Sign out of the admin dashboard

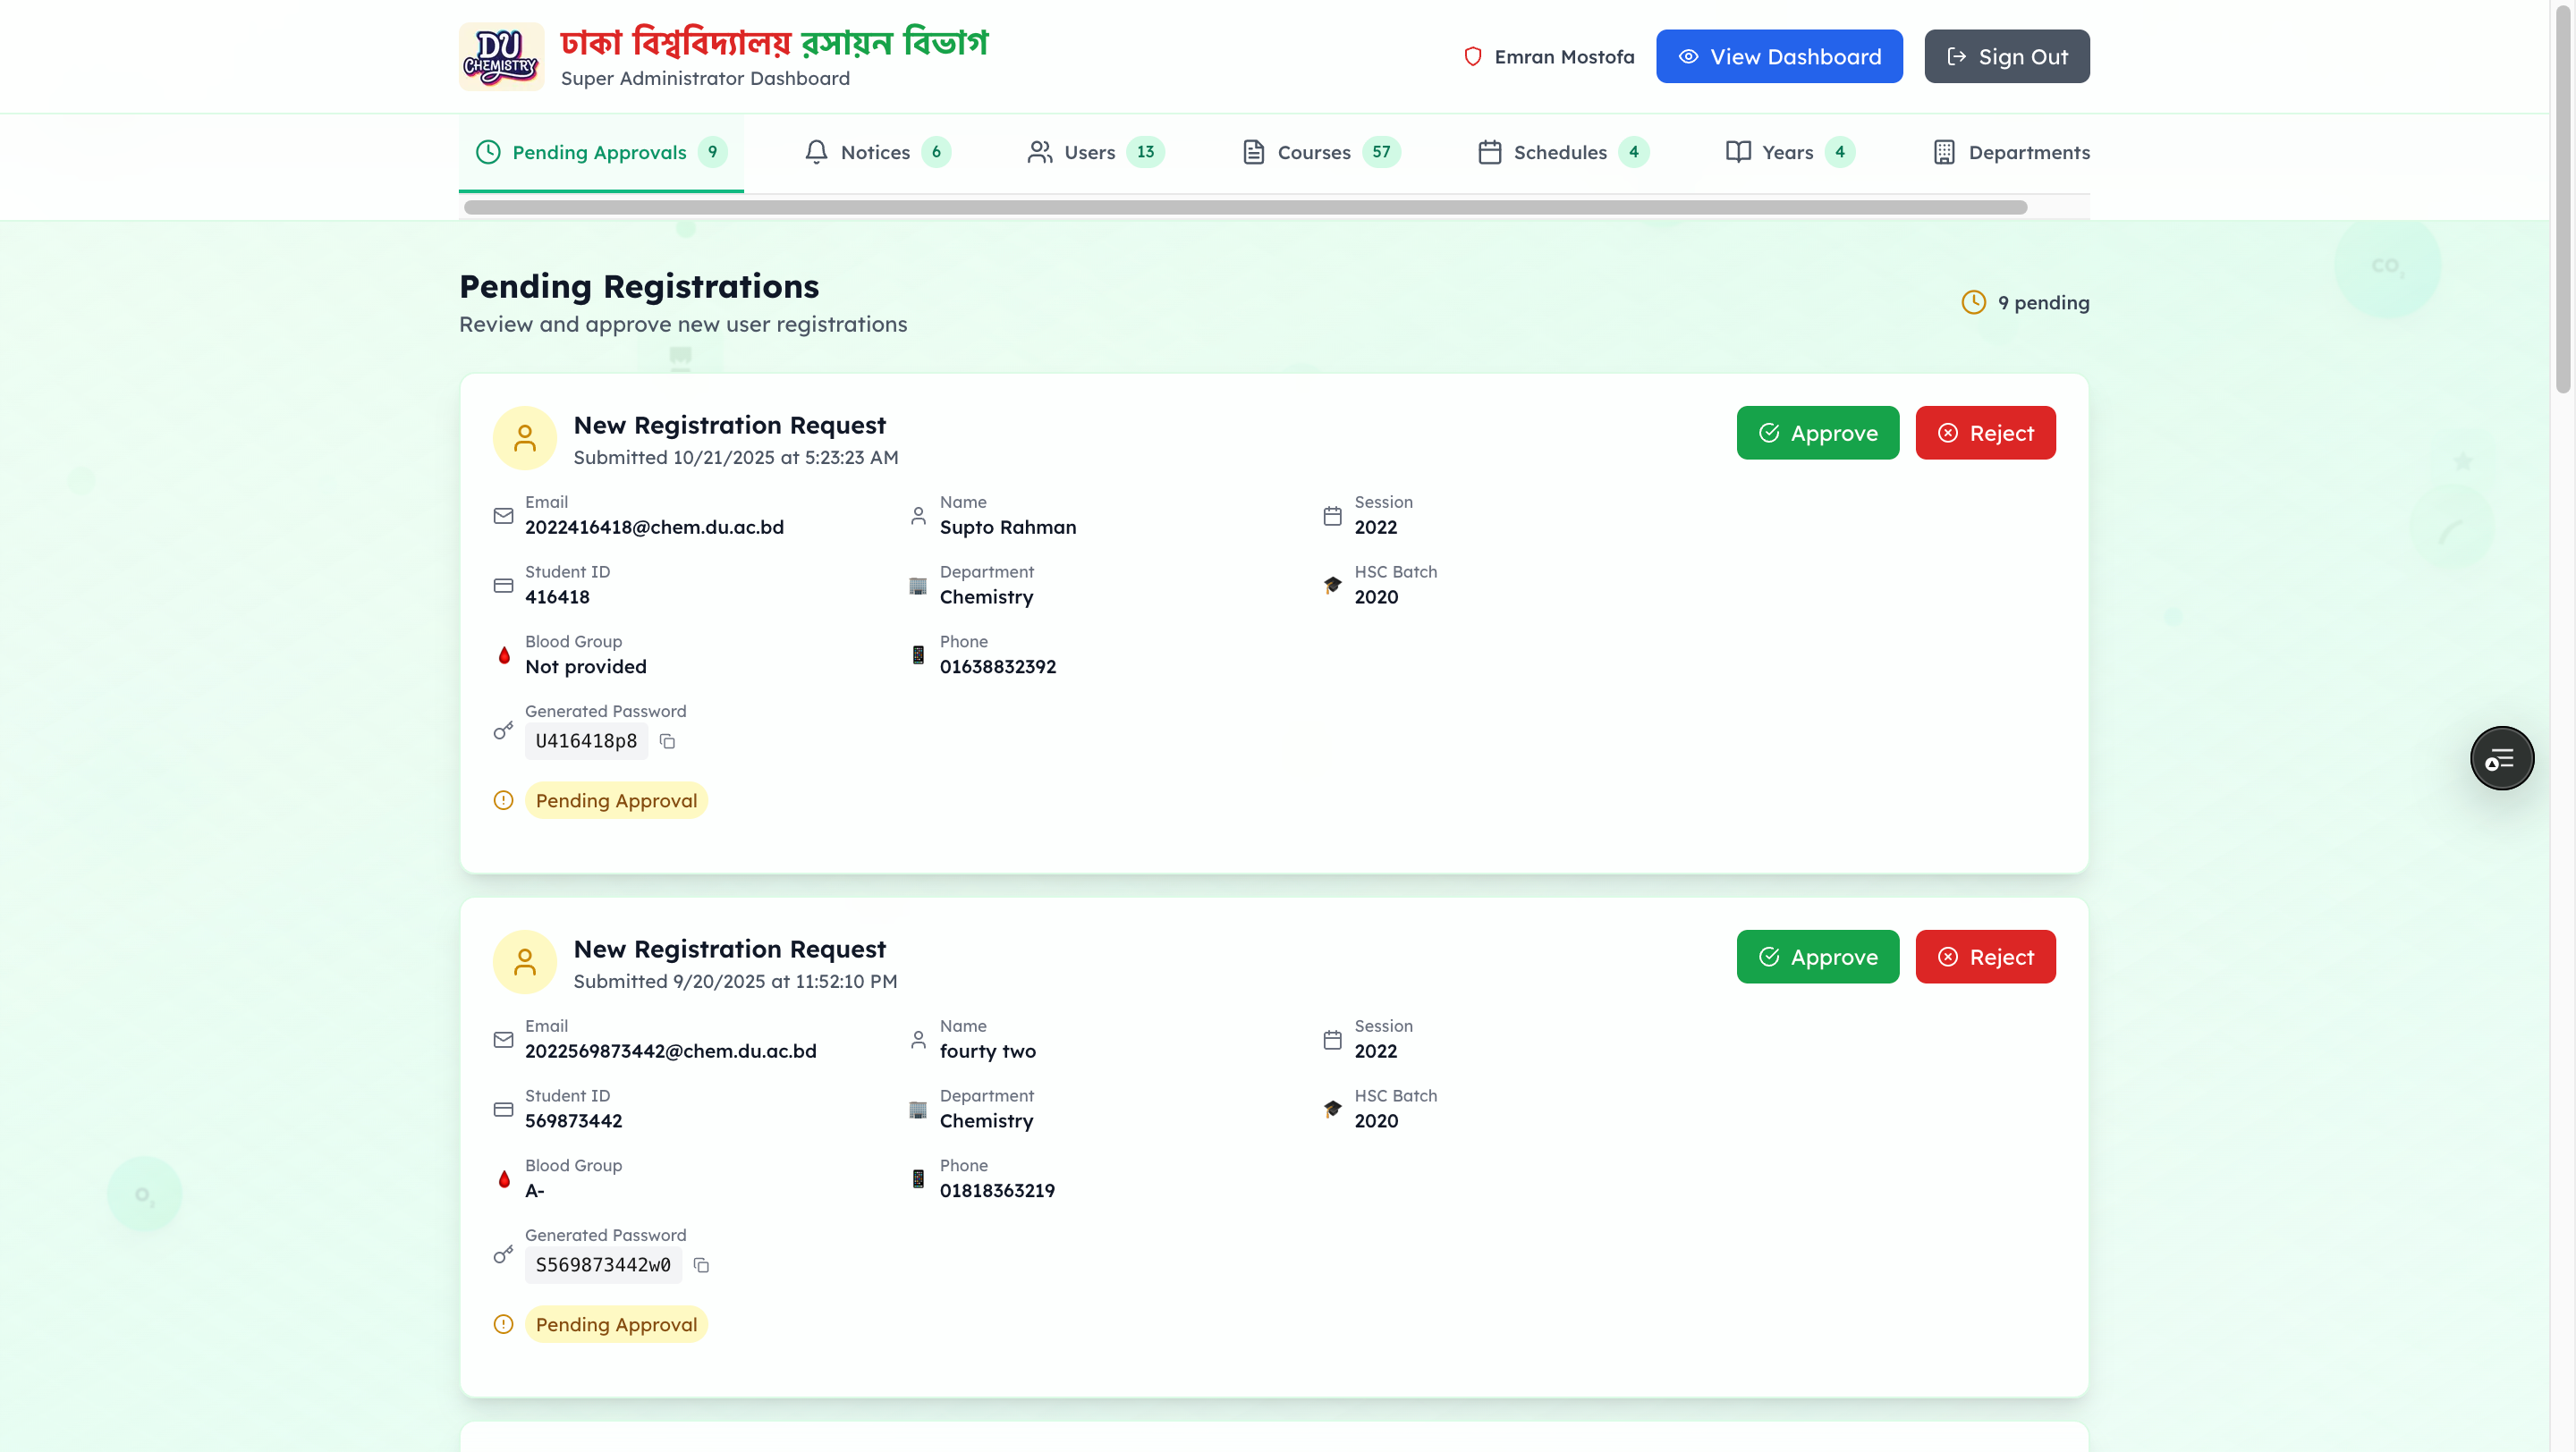2006,57
